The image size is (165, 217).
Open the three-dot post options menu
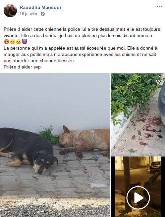[x=160, y=7]
